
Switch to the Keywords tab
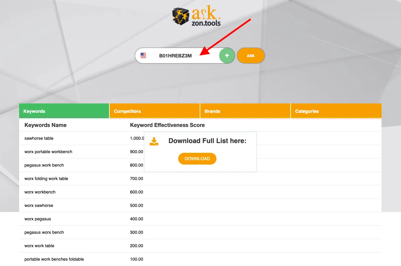tap(64, 111)
